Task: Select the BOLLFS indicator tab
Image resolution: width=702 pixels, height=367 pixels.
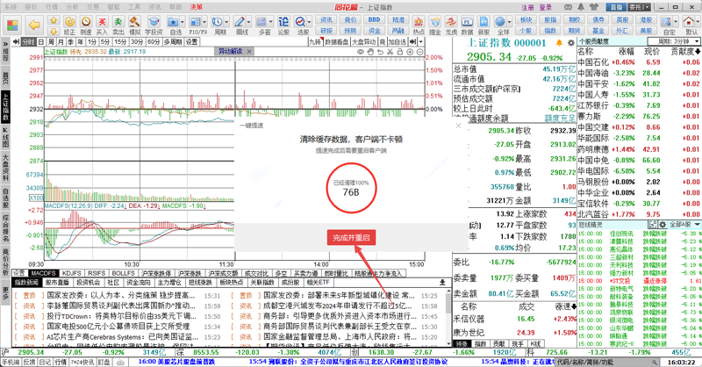Action: 123,273
